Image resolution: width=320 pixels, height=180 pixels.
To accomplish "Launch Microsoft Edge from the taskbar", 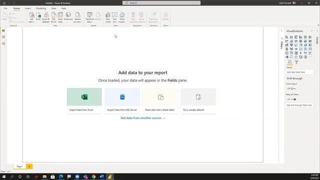I will [x=61, y=176].
